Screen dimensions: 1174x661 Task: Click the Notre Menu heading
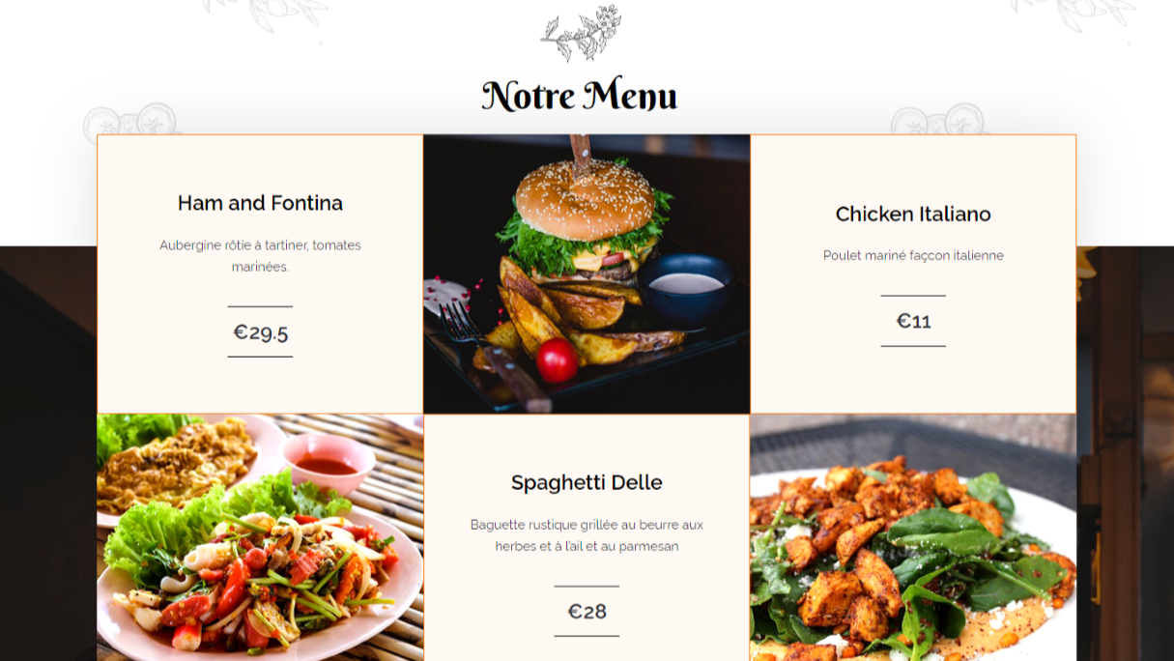580,96
